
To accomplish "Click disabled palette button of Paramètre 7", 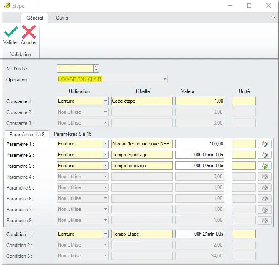I will 265,210.
